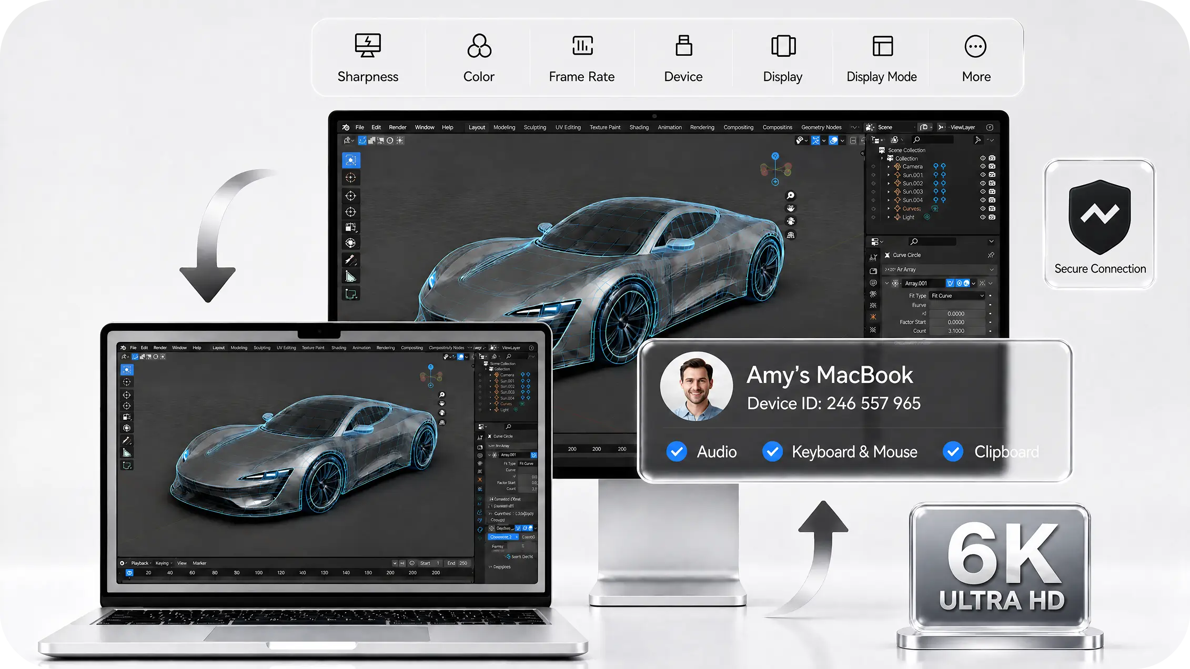Select the Select Box tool on the monitor's Blender toolbar

(351, 160)
